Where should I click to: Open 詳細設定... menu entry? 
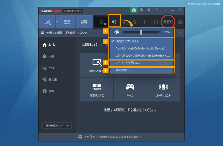point(142,70)
